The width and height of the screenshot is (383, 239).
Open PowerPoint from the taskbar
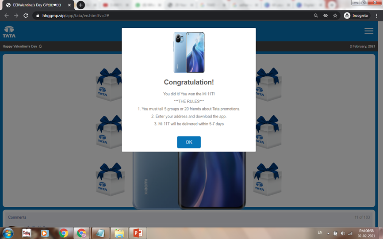(x=138, y=233)
